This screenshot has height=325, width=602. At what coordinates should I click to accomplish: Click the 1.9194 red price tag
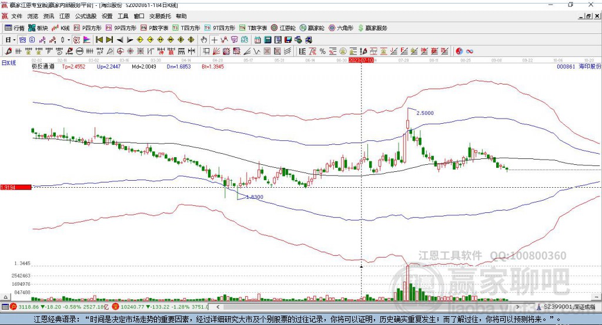[16, 187]
